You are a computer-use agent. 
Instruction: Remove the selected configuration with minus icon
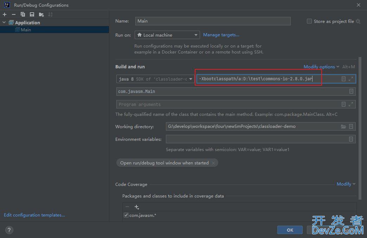(x=14, y=14)
